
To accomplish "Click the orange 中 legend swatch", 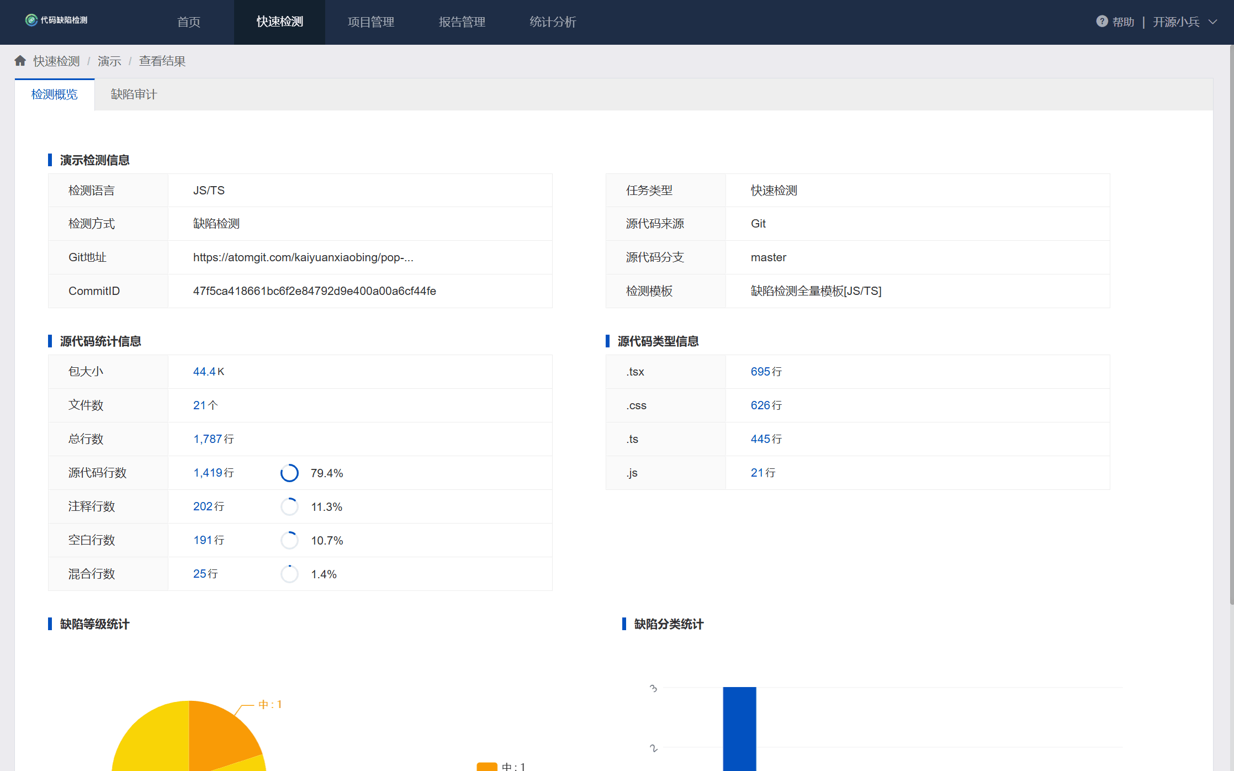I will 487,767.
